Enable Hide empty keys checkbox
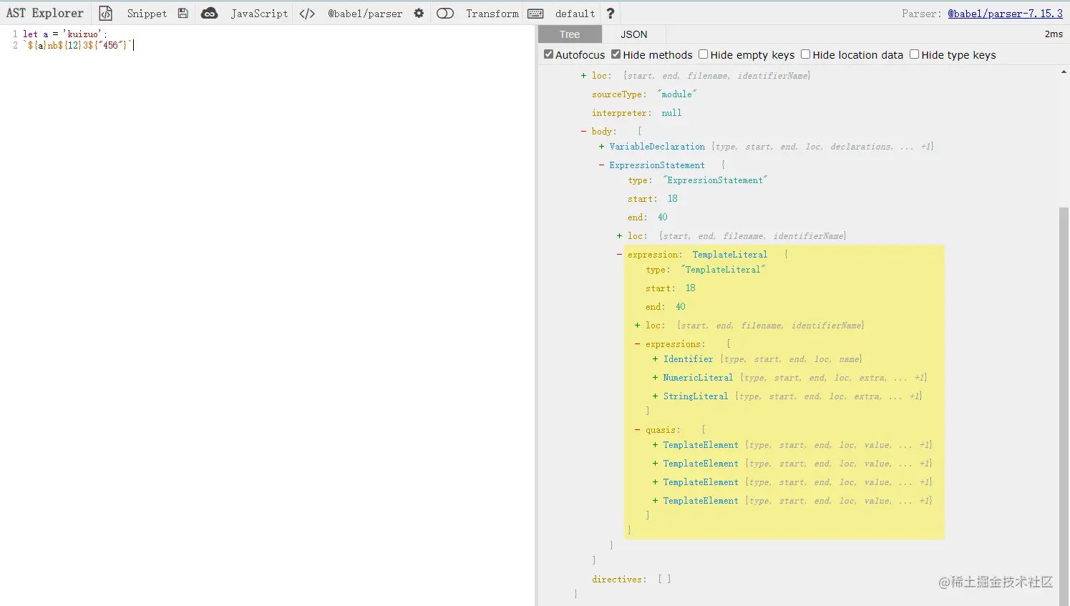 click(703, 54)
